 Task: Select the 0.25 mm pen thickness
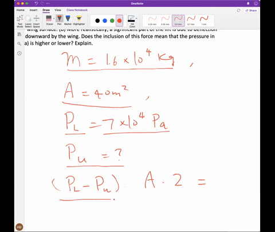point(152,21)
